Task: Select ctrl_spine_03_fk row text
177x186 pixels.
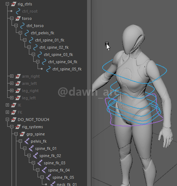Action: click(x=59, y=55)
